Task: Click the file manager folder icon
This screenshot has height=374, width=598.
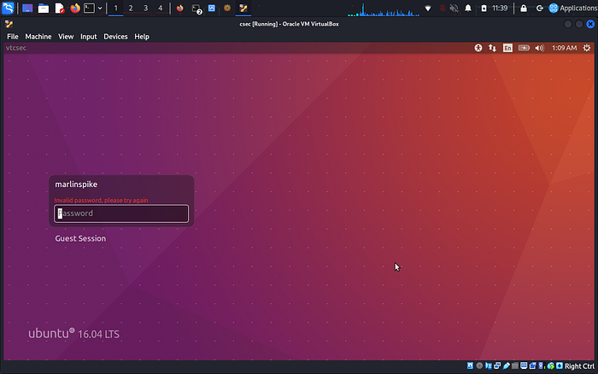Action: (44, 8)
